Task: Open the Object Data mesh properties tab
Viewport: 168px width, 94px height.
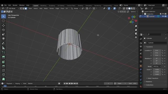Action: (x=141, y=83)
